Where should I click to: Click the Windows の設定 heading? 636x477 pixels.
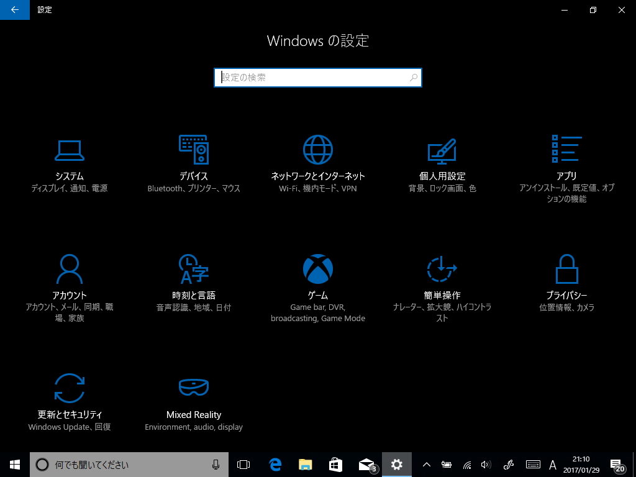[318, 40]
